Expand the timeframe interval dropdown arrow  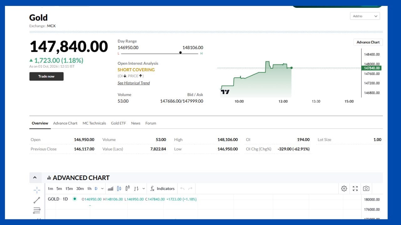pos(102,188)
